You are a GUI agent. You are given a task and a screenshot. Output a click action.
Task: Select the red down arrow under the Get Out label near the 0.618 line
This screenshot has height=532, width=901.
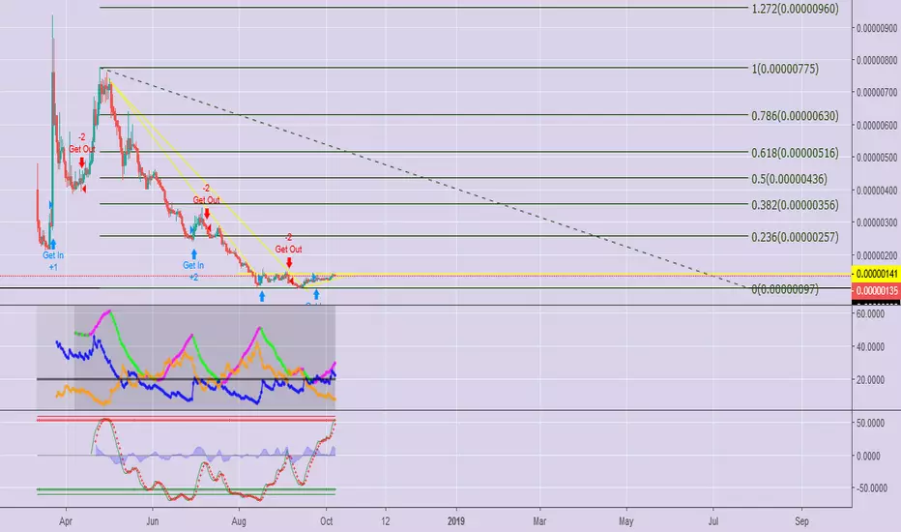click(82, 163)
